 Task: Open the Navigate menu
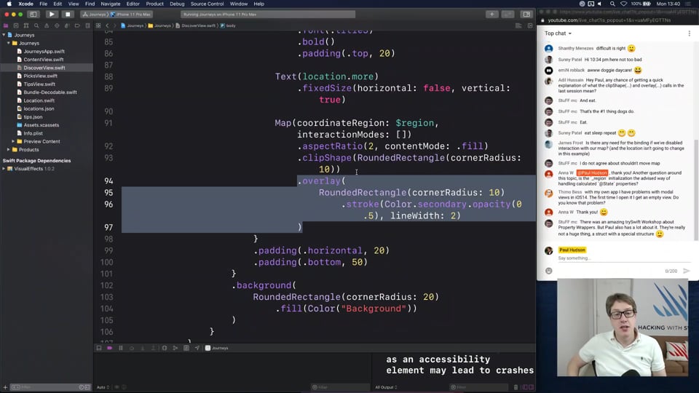(x=111, y=4)
